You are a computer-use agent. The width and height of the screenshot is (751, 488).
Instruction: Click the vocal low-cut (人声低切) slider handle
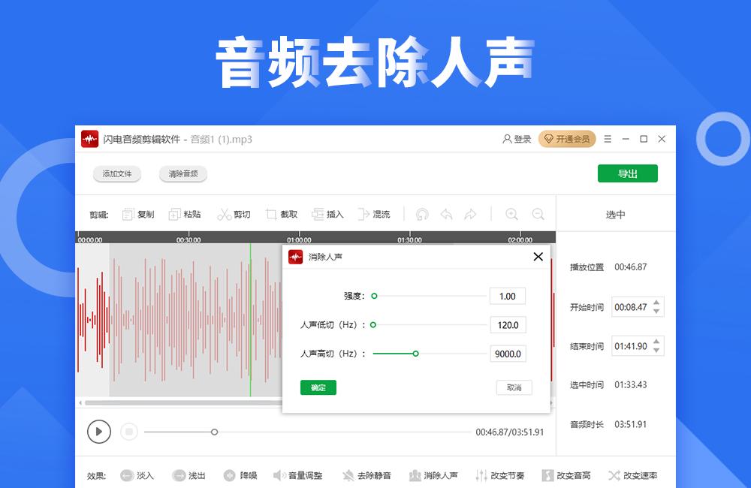(x=373, y=324)
